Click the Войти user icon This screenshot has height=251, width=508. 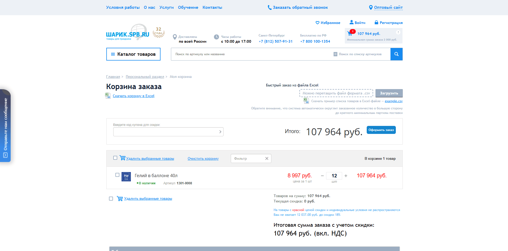[x=351, y=22]
